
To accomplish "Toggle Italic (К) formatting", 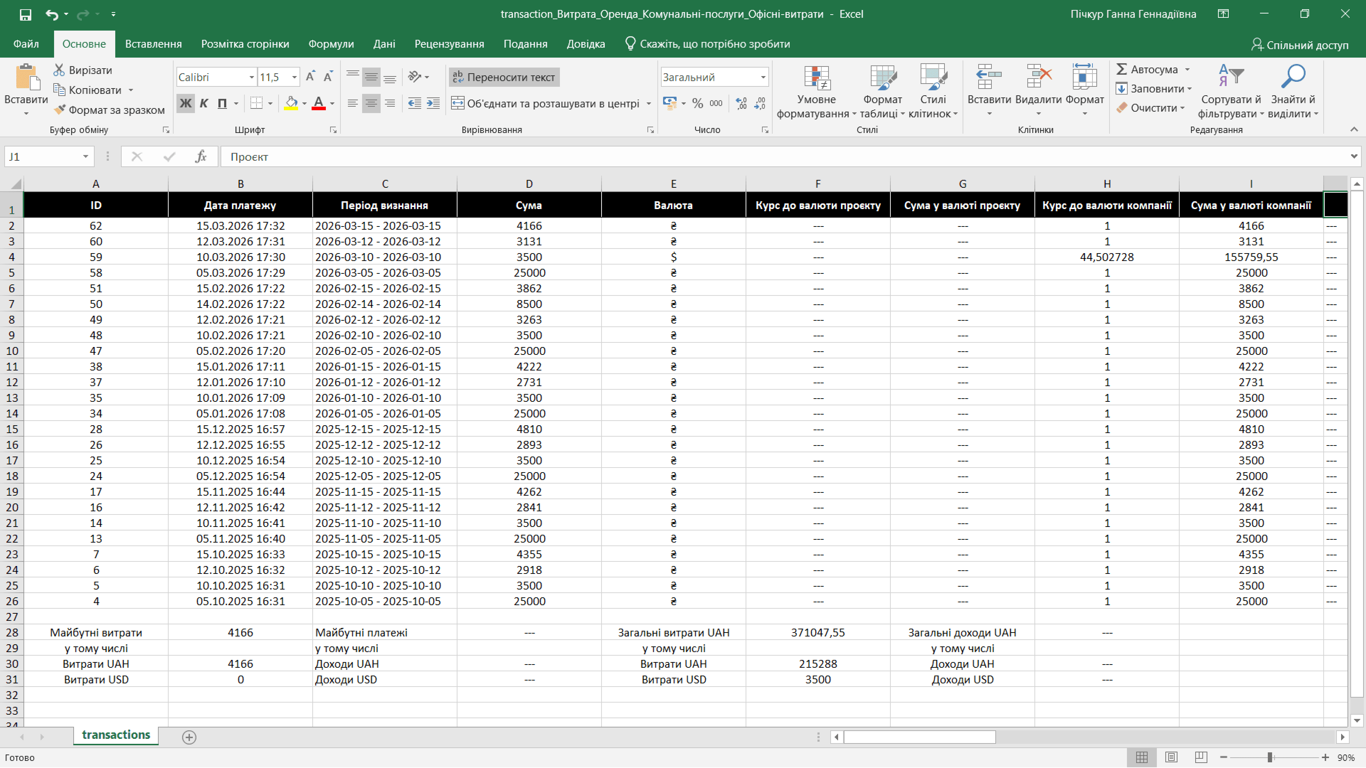I will (203, 103).
